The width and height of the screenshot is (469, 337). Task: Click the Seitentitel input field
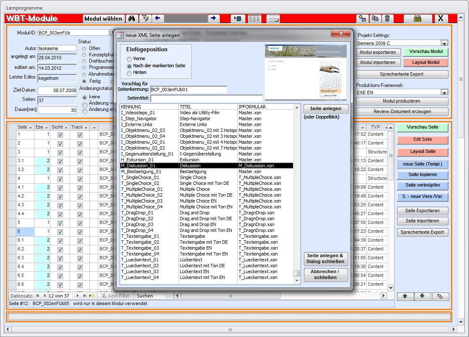tap(206, 98)
